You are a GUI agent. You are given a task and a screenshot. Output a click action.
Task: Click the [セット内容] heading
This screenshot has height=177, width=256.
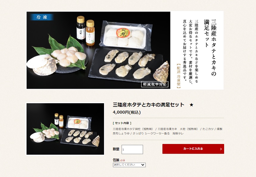[122, 123]
